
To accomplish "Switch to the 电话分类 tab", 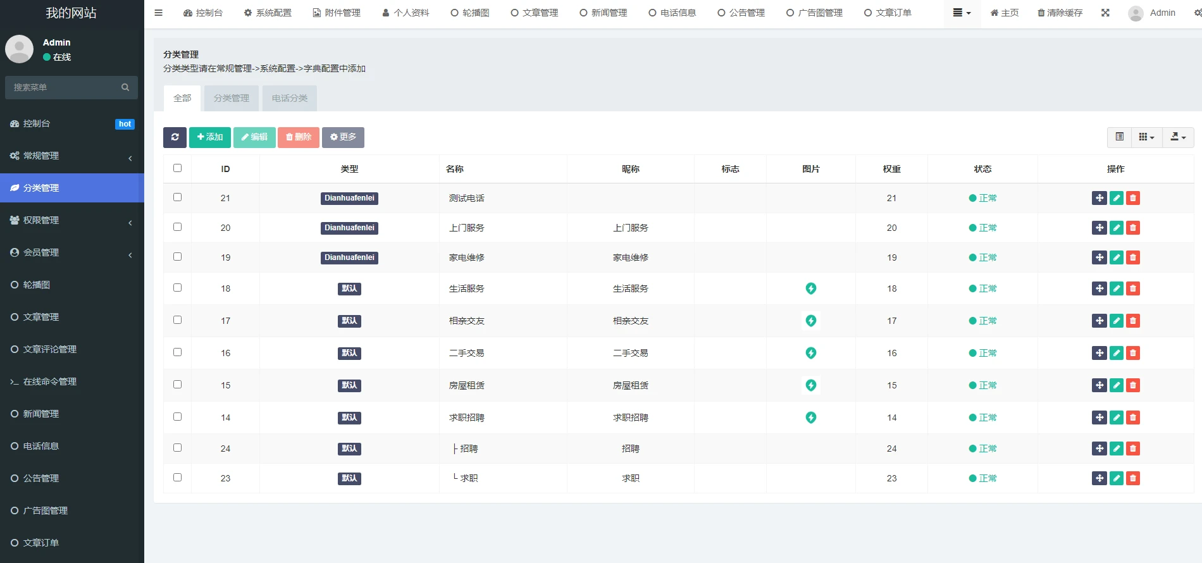I will pyautogui.click(x=290, y=99).
